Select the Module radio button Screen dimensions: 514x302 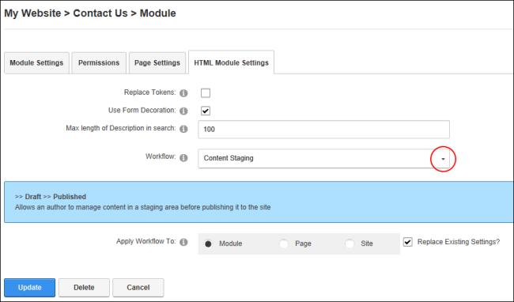[208, 244]
